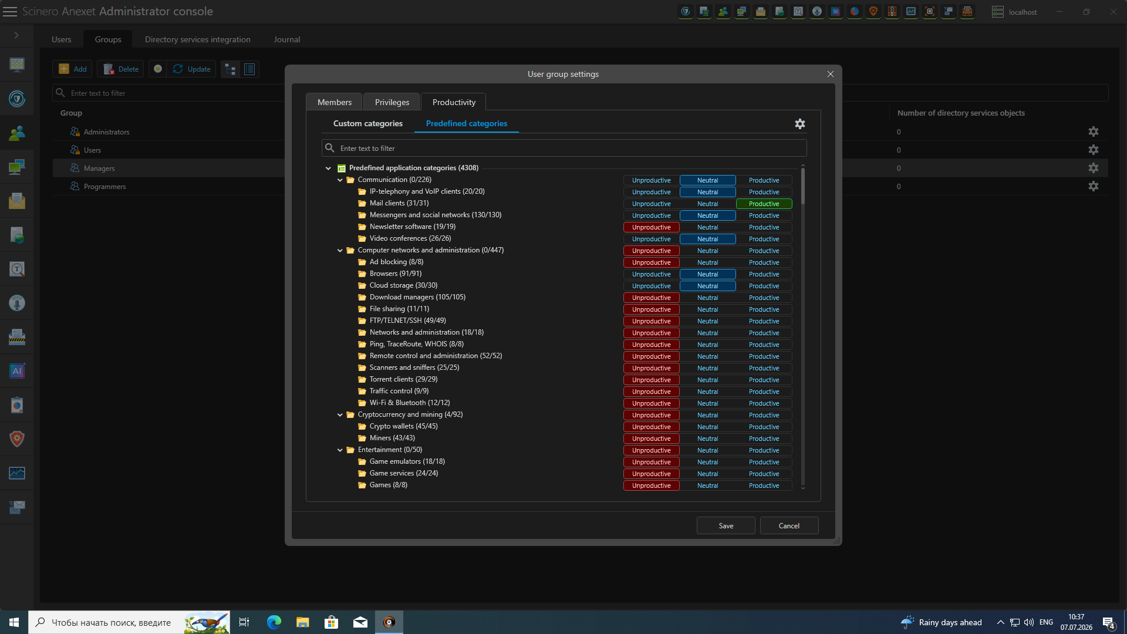The image size is (1127, 634).
Task: Open the pie chart icon in top toolbar
Action: click(x=855, y=12)
